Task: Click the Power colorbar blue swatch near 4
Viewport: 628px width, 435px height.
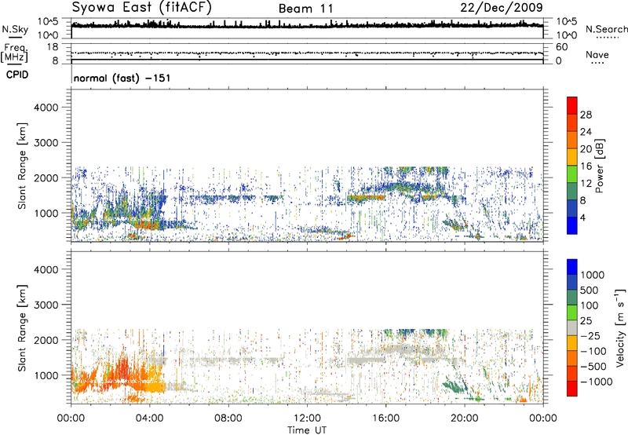Action: point(571,225)
